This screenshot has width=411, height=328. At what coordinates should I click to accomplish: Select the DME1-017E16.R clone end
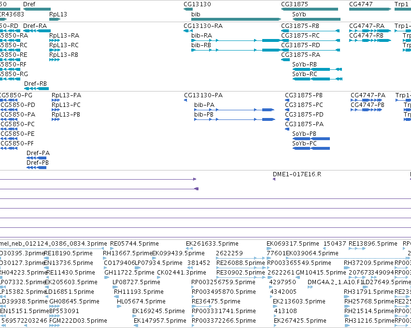274,179
